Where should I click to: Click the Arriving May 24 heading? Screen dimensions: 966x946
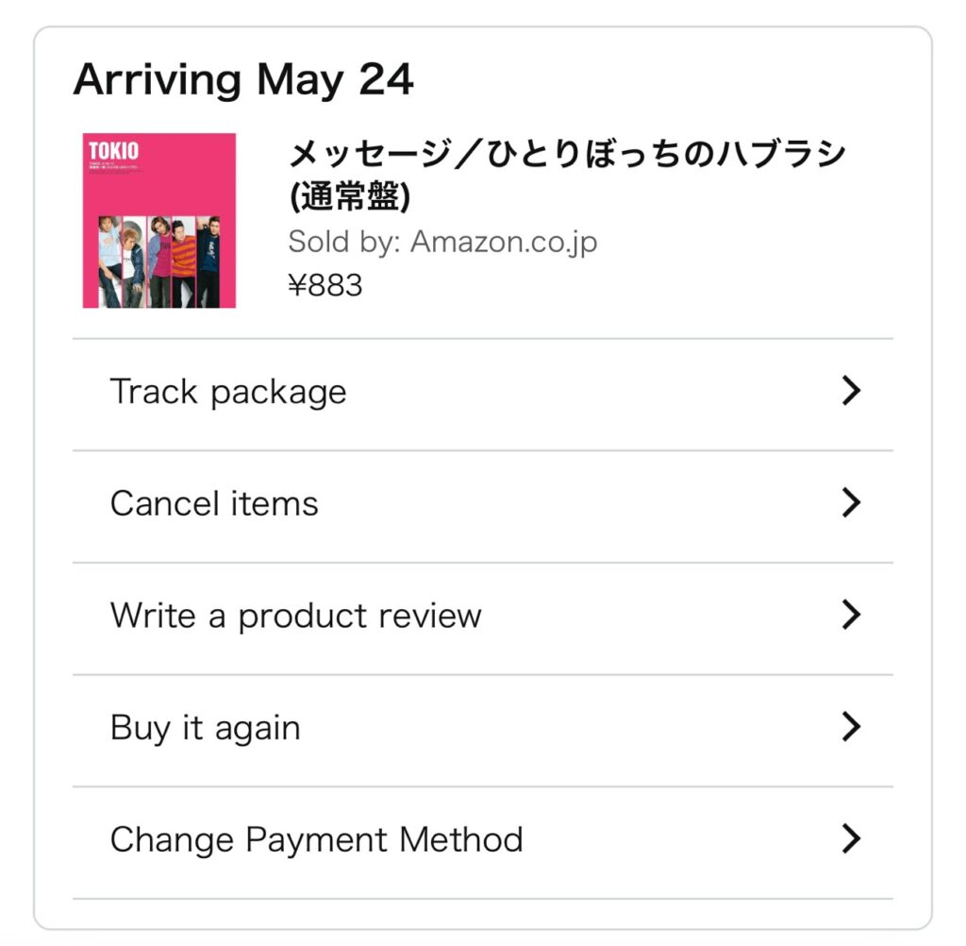243,81
